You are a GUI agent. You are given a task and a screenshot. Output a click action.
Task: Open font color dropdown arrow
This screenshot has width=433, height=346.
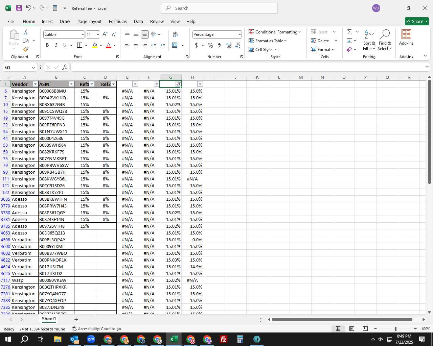115,45
